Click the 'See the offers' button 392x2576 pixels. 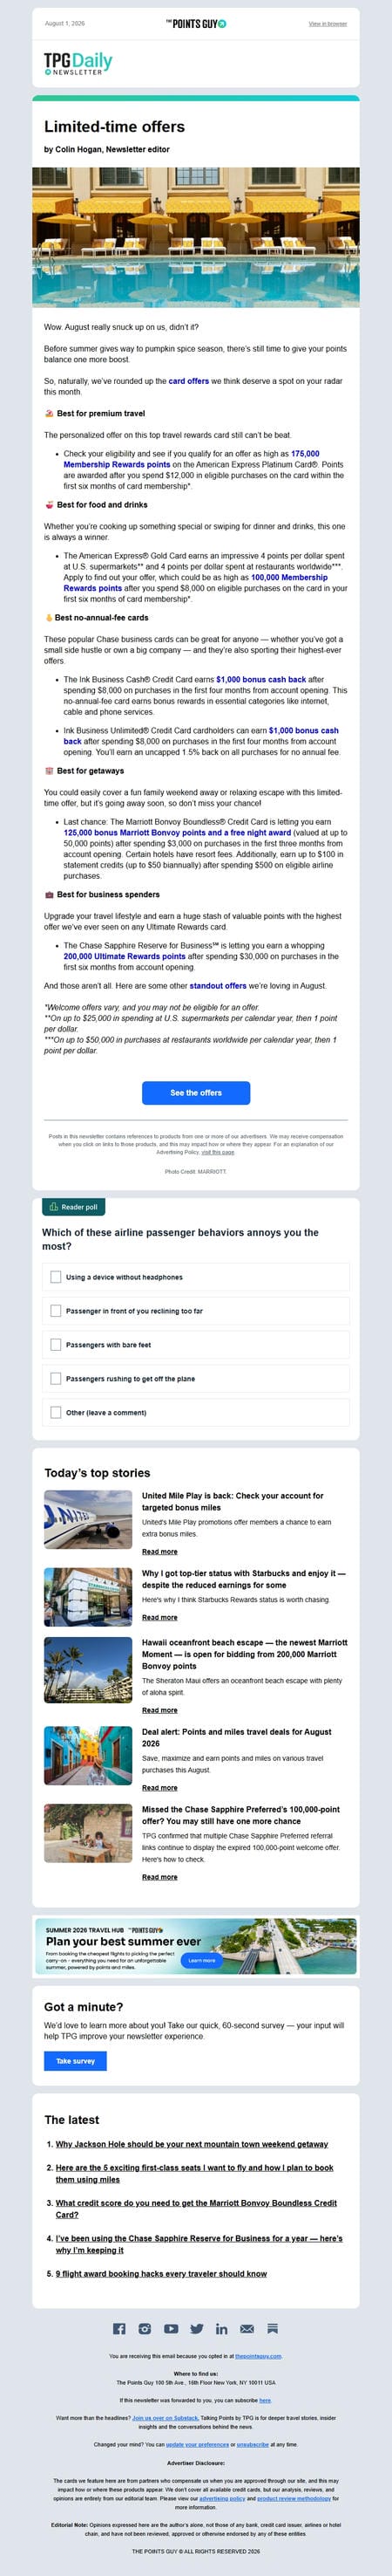pyautogui.click(x=195, y=1093)
